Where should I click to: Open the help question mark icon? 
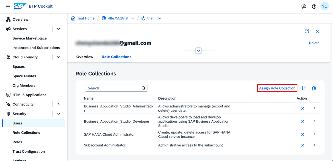click(x=314, y=6)
